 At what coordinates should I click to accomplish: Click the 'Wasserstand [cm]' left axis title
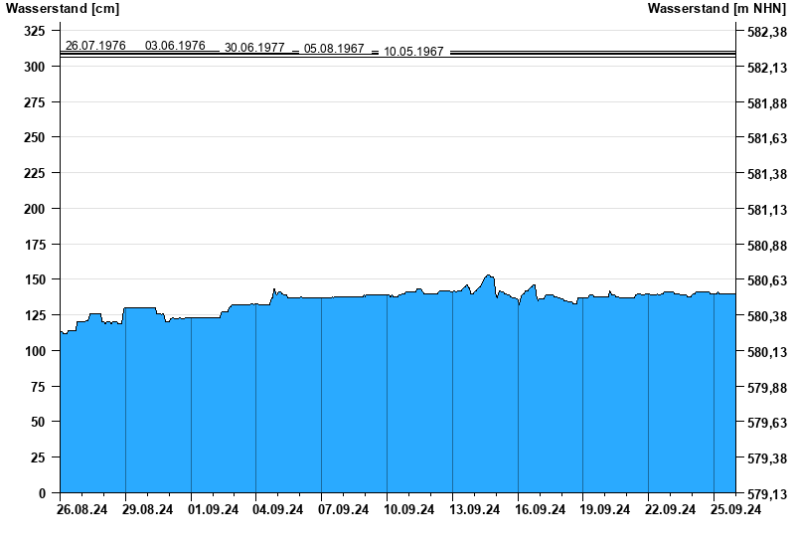[63, 9]
